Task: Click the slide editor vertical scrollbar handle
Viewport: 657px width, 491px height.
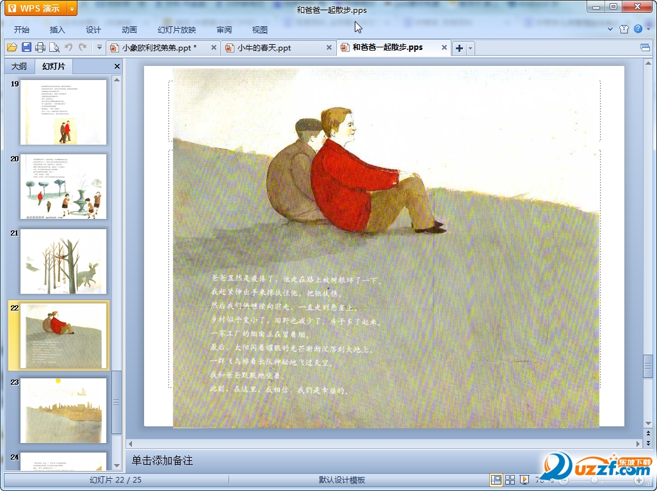Action: [x=648, y=366]
